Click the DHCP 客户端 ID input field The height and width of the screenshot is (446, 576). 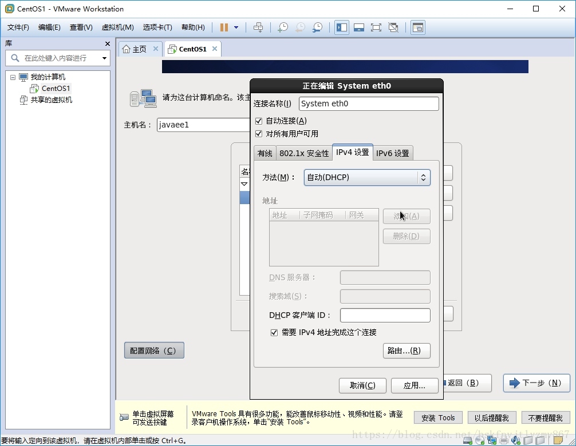(x=385, y=316)
